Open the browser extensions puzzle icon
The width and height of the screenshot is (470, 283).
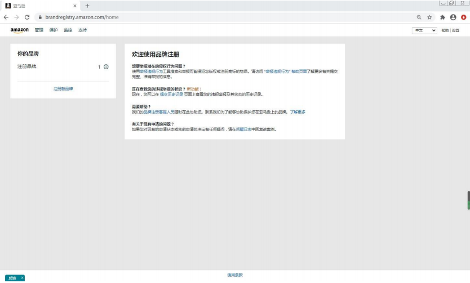click(442, 17)
